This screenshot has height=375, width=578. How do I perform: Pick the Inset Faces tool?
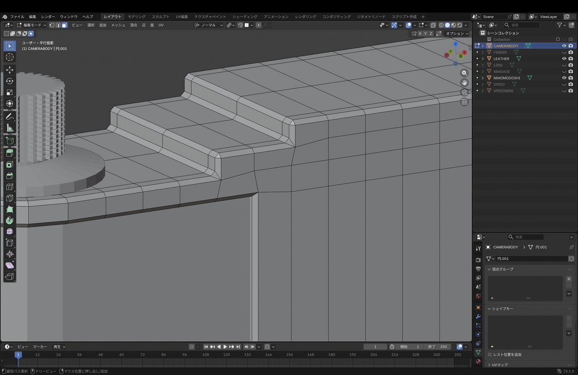(x=10, y=164)
